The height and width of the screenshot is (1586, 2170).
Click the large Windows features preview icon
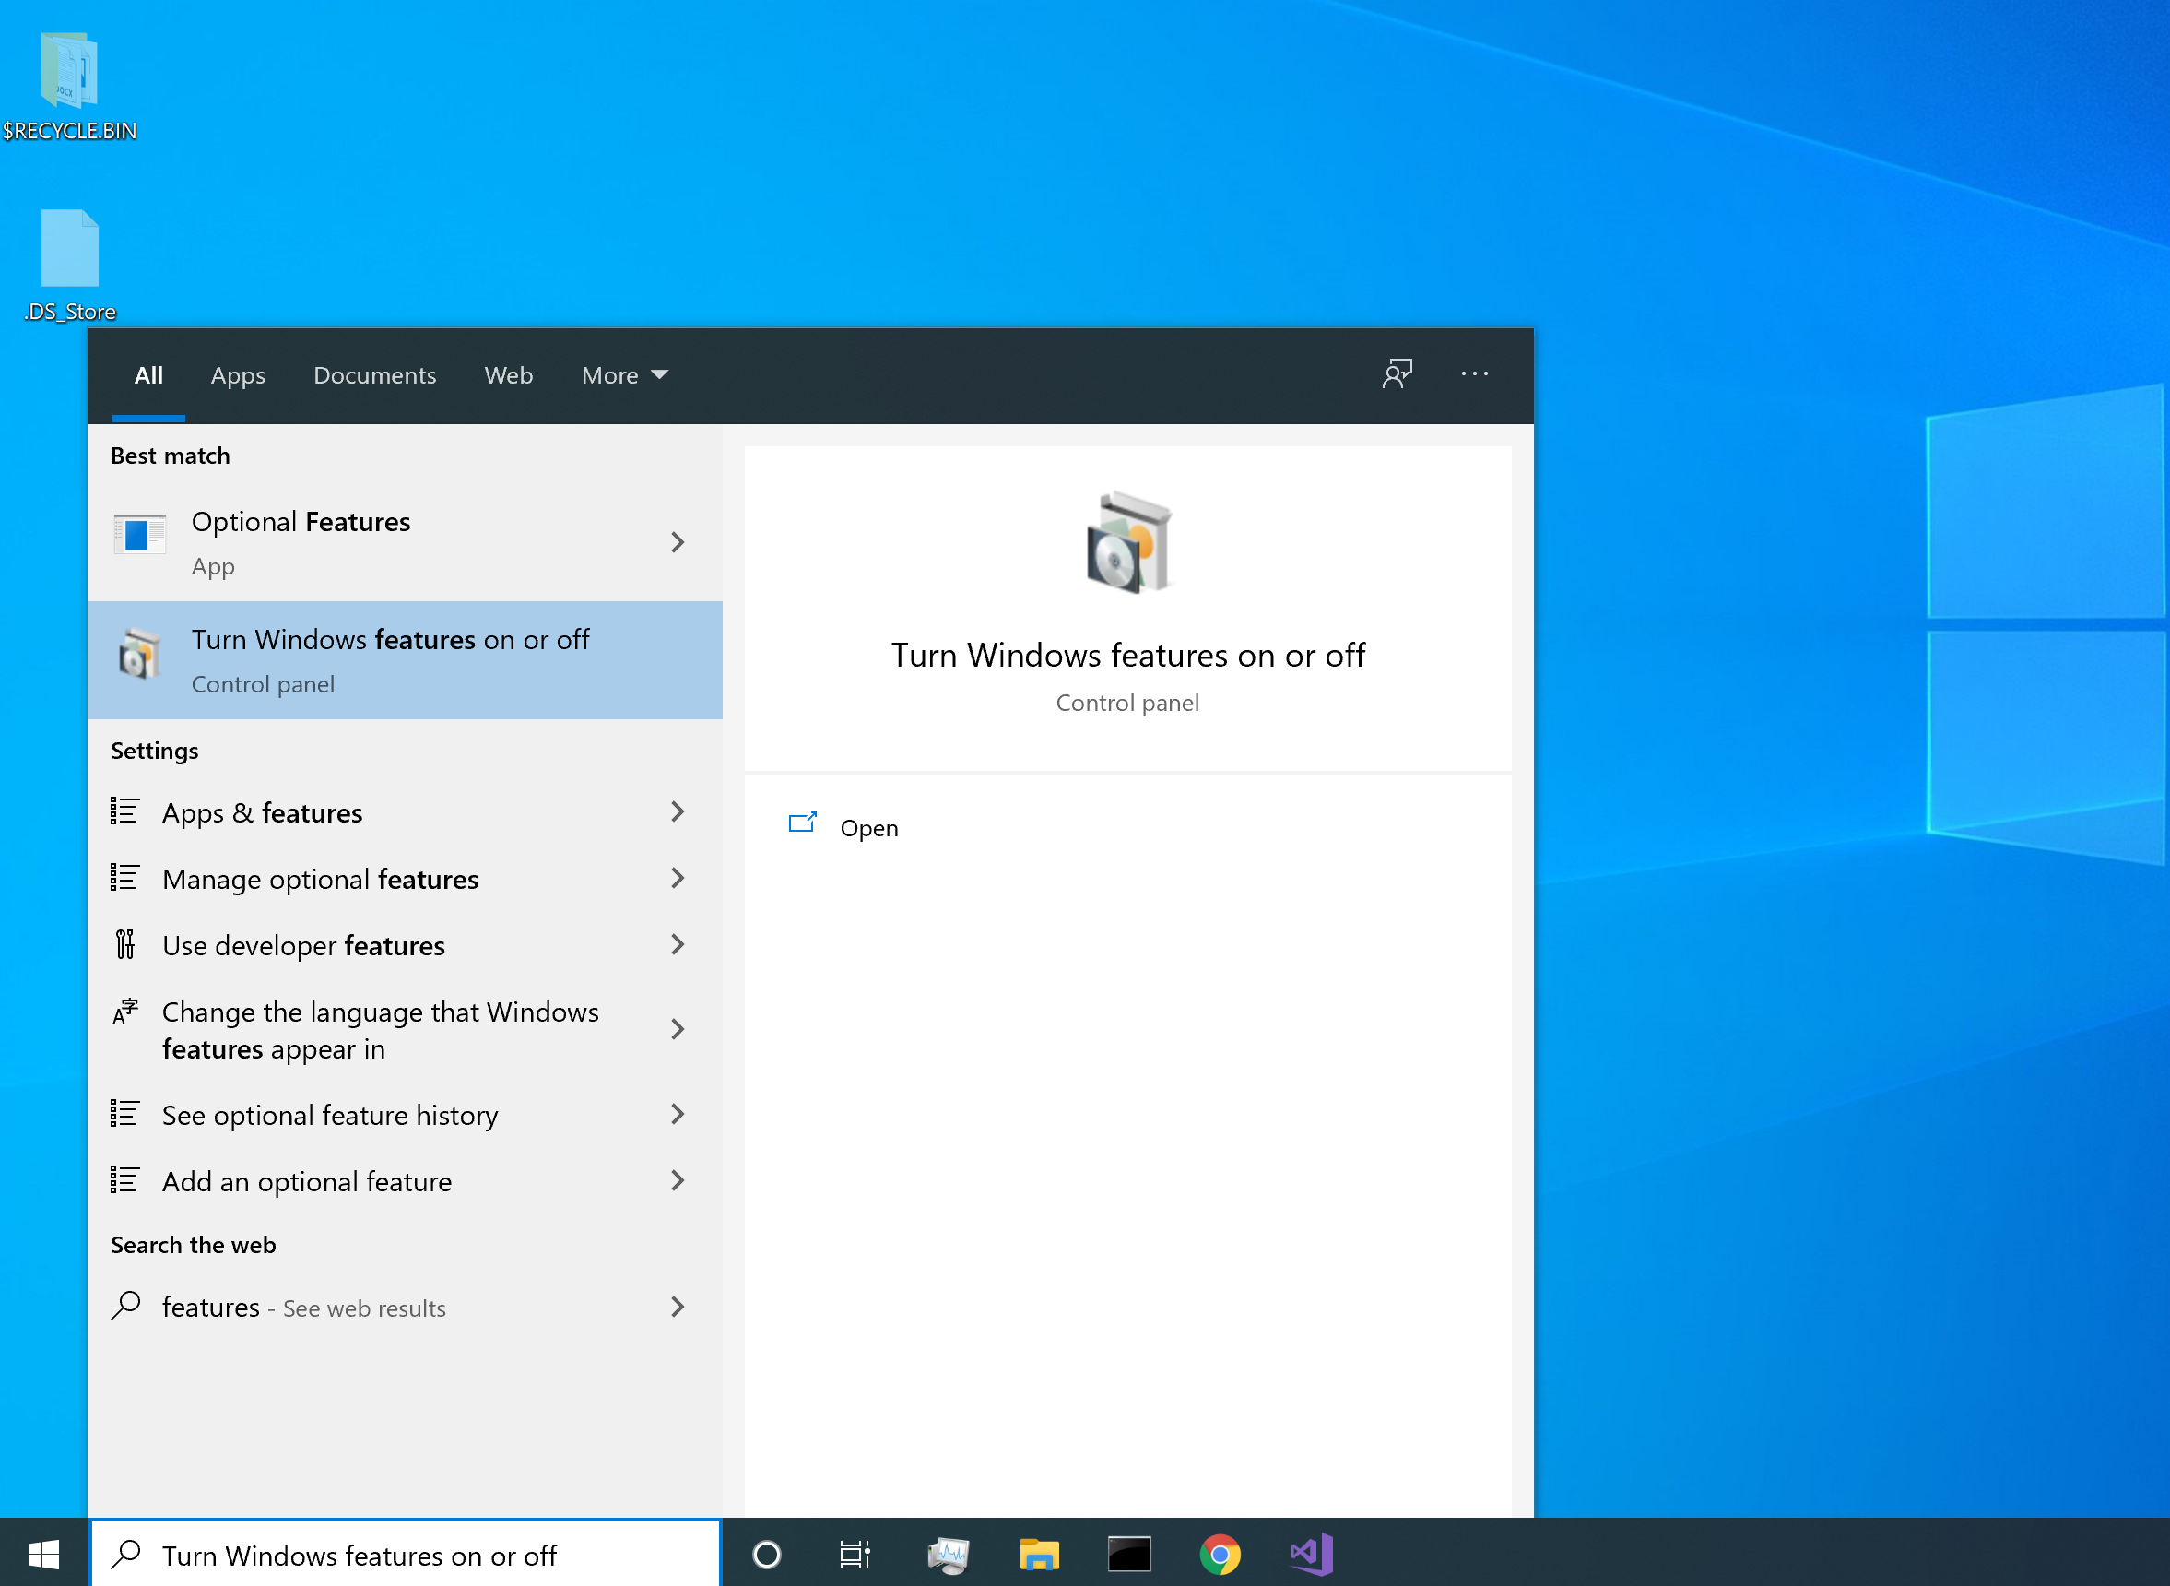click(x=1127, y=542)
